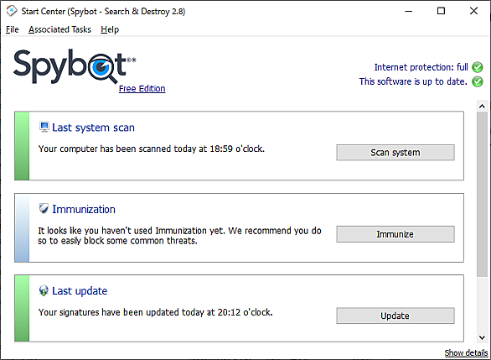The width and height of the screenshot is (491, 360).
Task: Click the vertical scrollbar thumb
Action: coord(483,194)
